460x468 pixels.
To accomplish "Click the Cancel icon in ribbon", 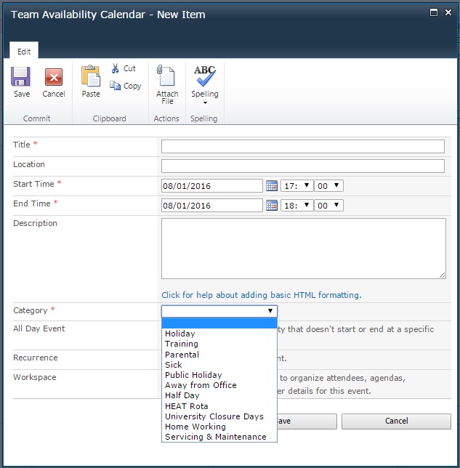I will coord(54,78).
